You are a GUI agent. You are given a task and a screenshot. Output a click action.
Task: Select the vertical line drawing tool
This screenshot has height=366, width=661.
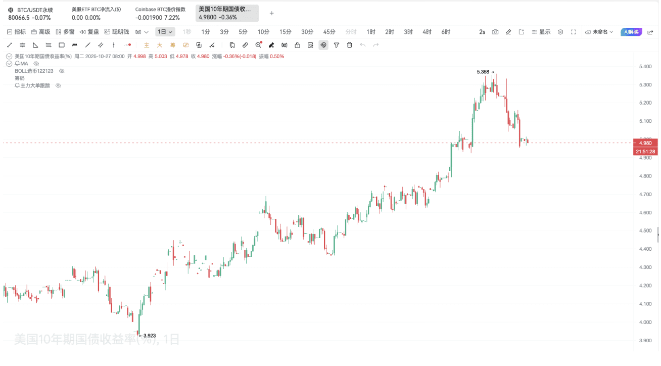tap(114, 45)
